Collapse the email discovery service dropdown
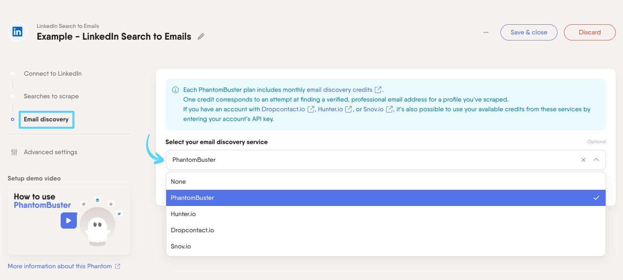 (596, 160)
